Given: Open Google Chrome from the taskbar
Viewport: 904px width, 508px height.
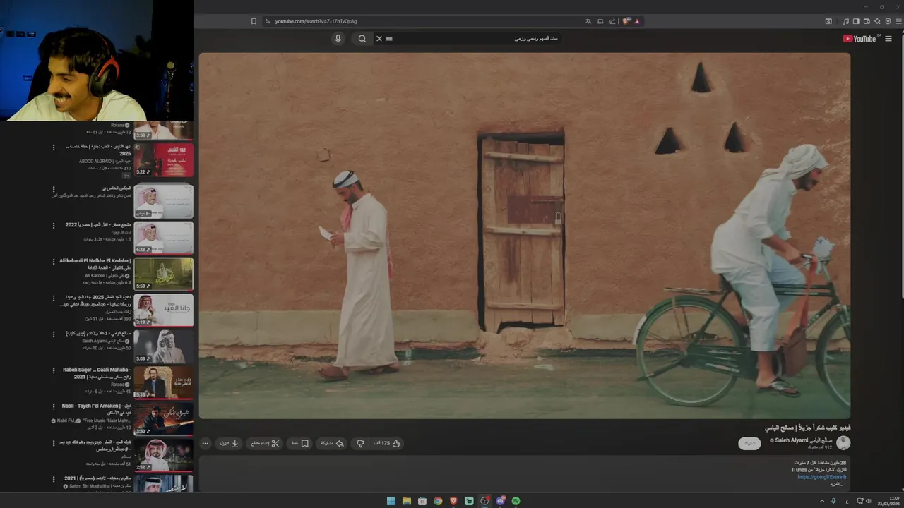Looking at the screenshot, I should tap(438, 501).
